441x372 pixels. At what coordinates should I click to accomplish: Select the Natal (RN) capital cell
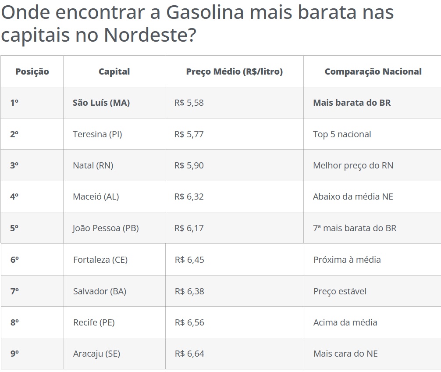pyautogui.click(x=93, y=165)
